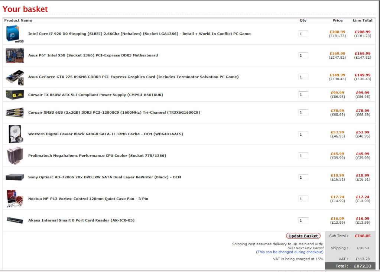Click quantity field for Corsair TX 850W

click(x=303, y=95)
